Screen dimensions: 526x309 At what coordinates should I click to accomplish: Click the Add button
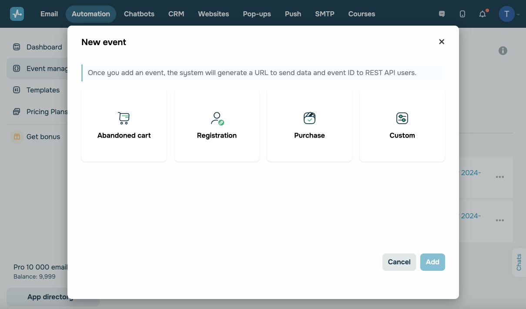tap(432, 262)
